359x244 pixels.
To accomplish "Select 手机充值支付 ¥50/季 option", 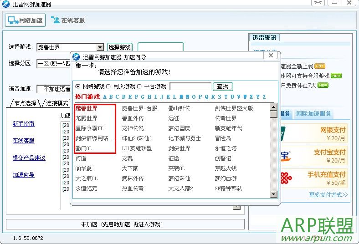I will click(x=314, y=178).
